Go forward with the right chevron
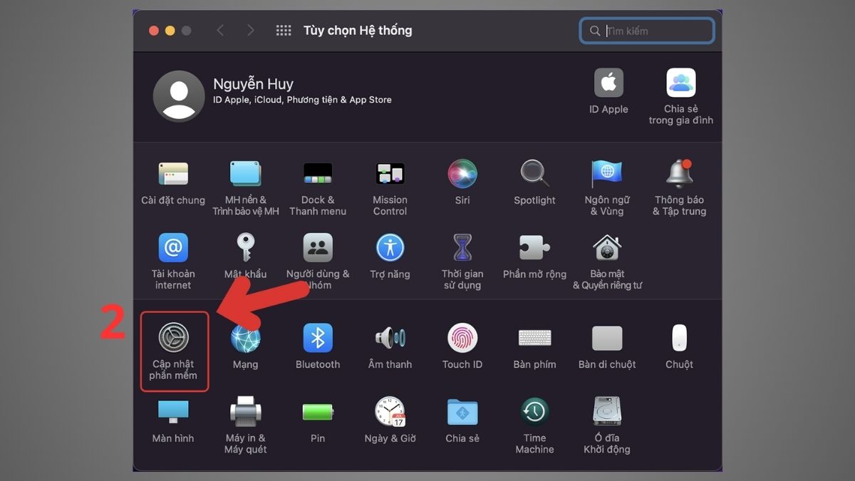Viewport: 855px width, 481px height. [x=250, y=31]
